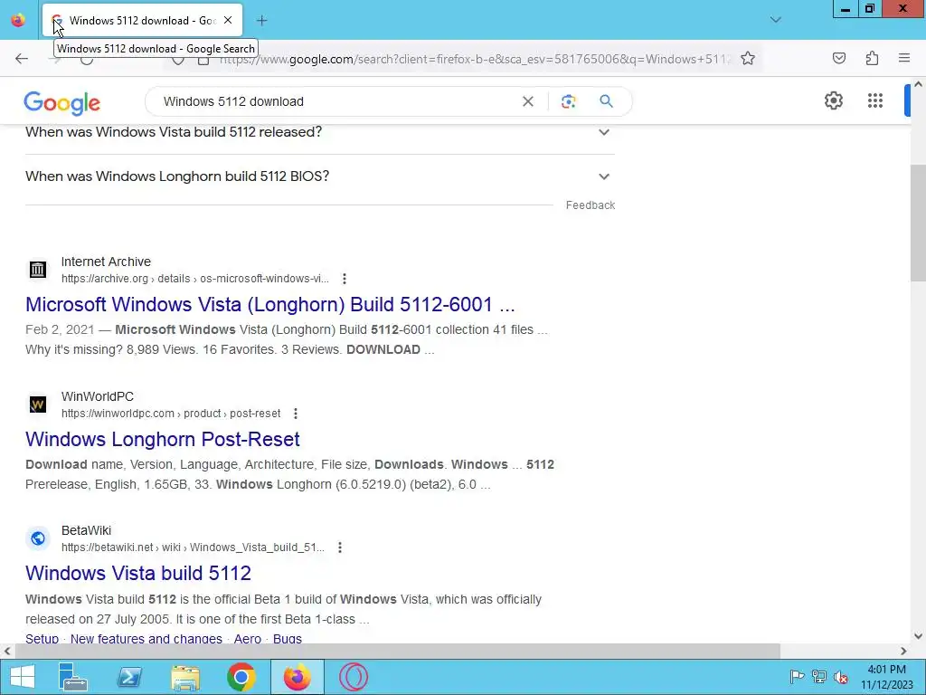926x695 pixels.
Task: Launch Google Chrome from taskbar
Action: tap(241, 677)
